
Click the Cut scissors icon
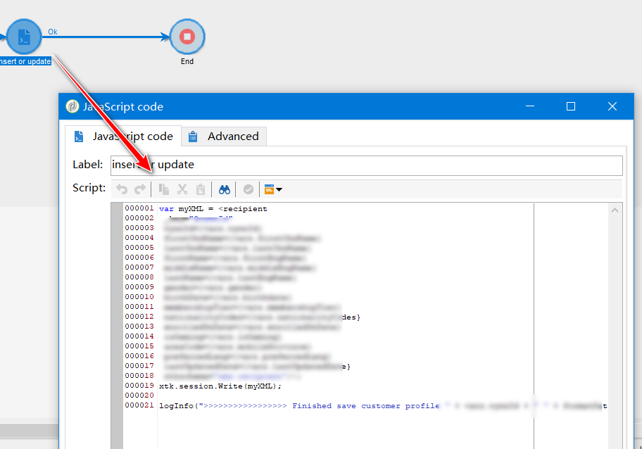[x=182, y=189]
